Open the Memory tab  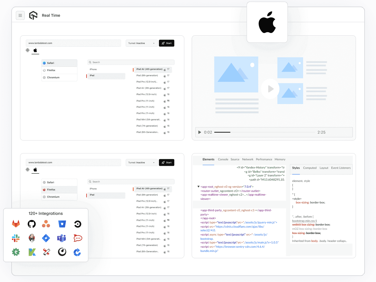click(x=280, y=159)
